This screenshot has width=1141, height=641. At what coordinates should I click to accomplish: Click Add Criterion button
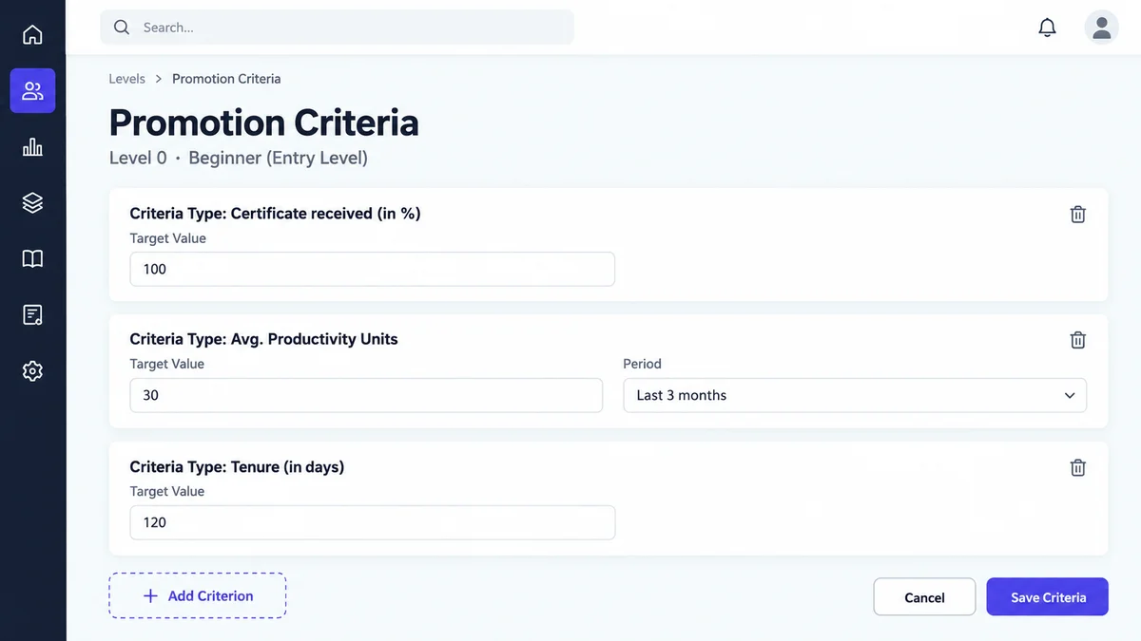[198, 595]
